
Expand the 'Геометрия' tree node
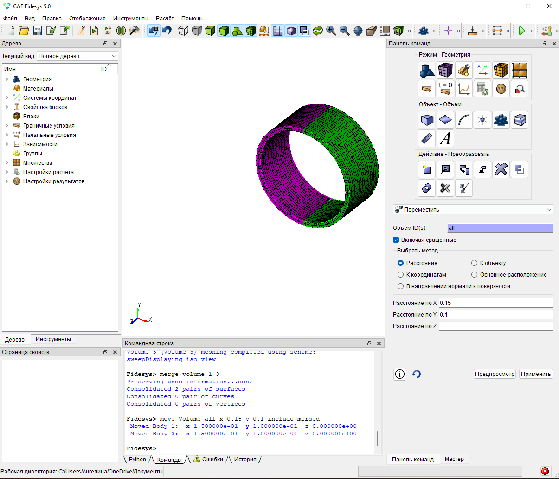click(x=7, y=79)
